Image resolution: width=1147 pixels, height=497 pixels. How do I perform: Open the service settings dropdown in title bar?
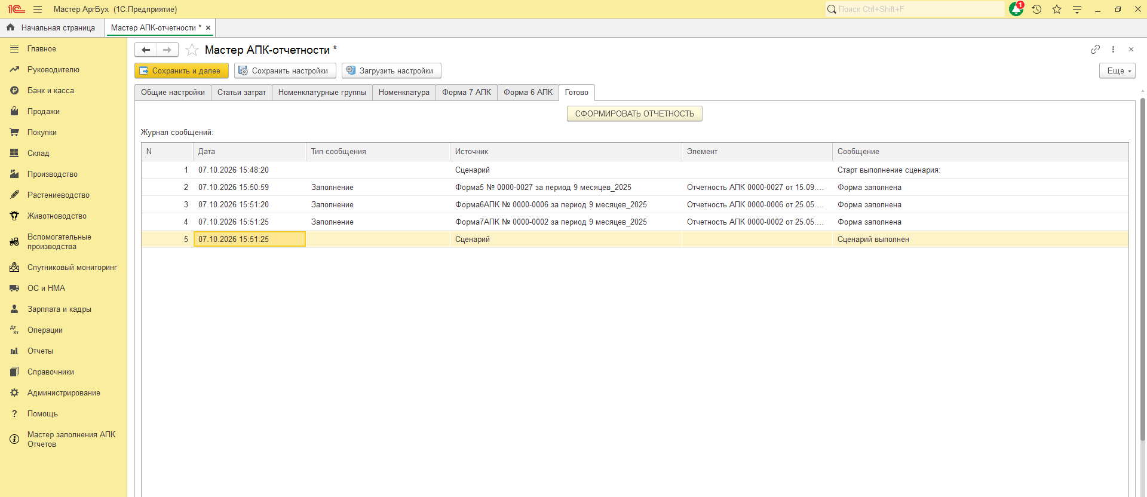point(1077,9)
